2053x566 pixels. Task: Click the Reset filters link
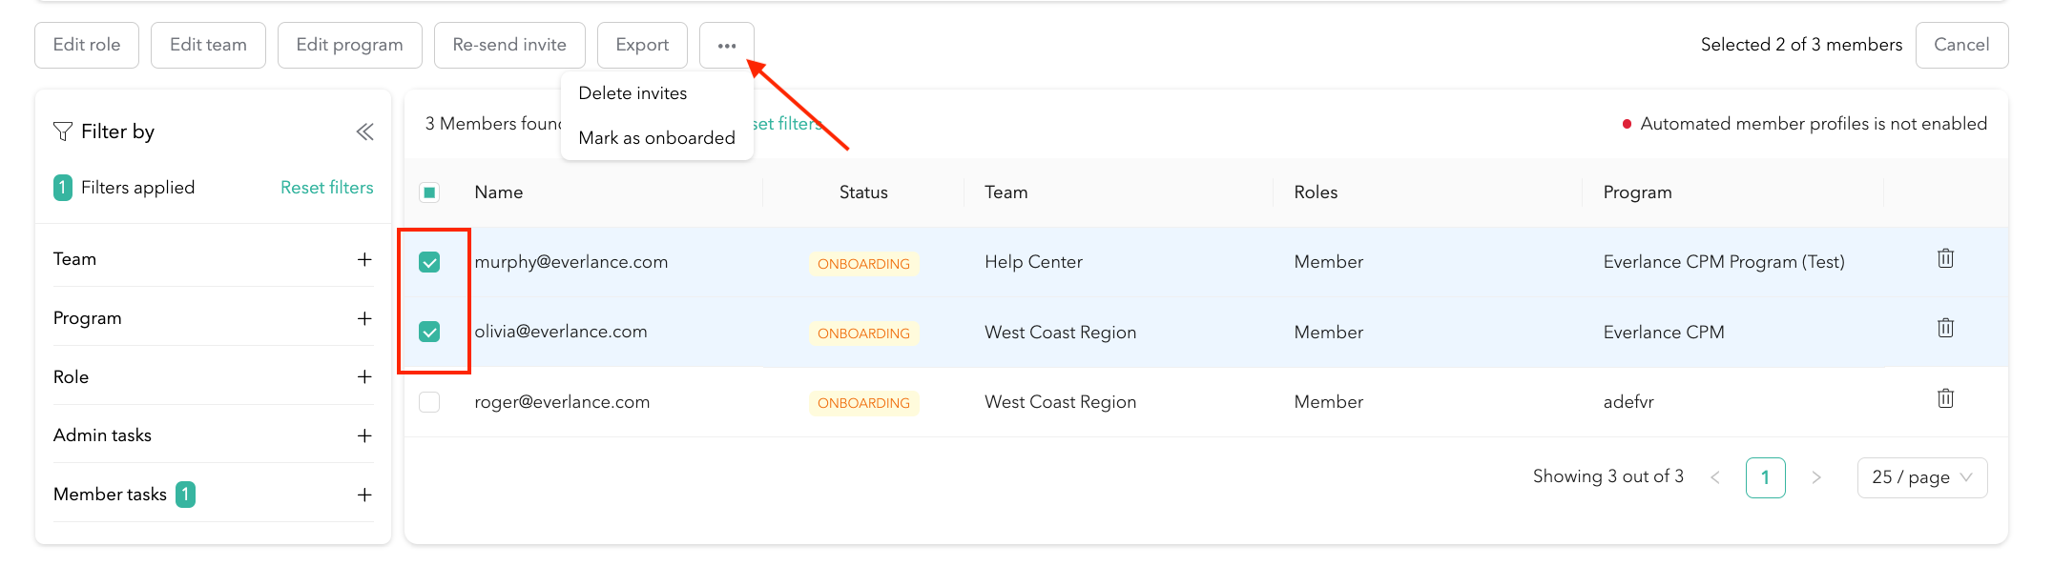[x=326, y=188]
